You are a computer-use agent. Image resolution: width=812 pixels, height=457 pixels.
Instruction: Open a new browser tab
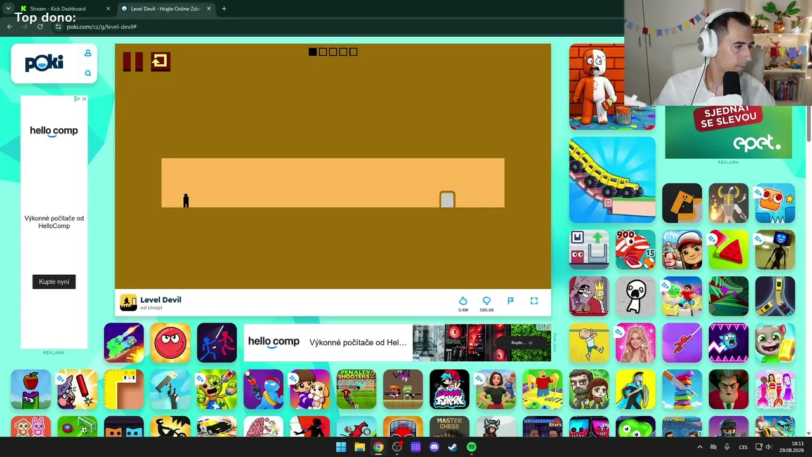click(224, 9)
